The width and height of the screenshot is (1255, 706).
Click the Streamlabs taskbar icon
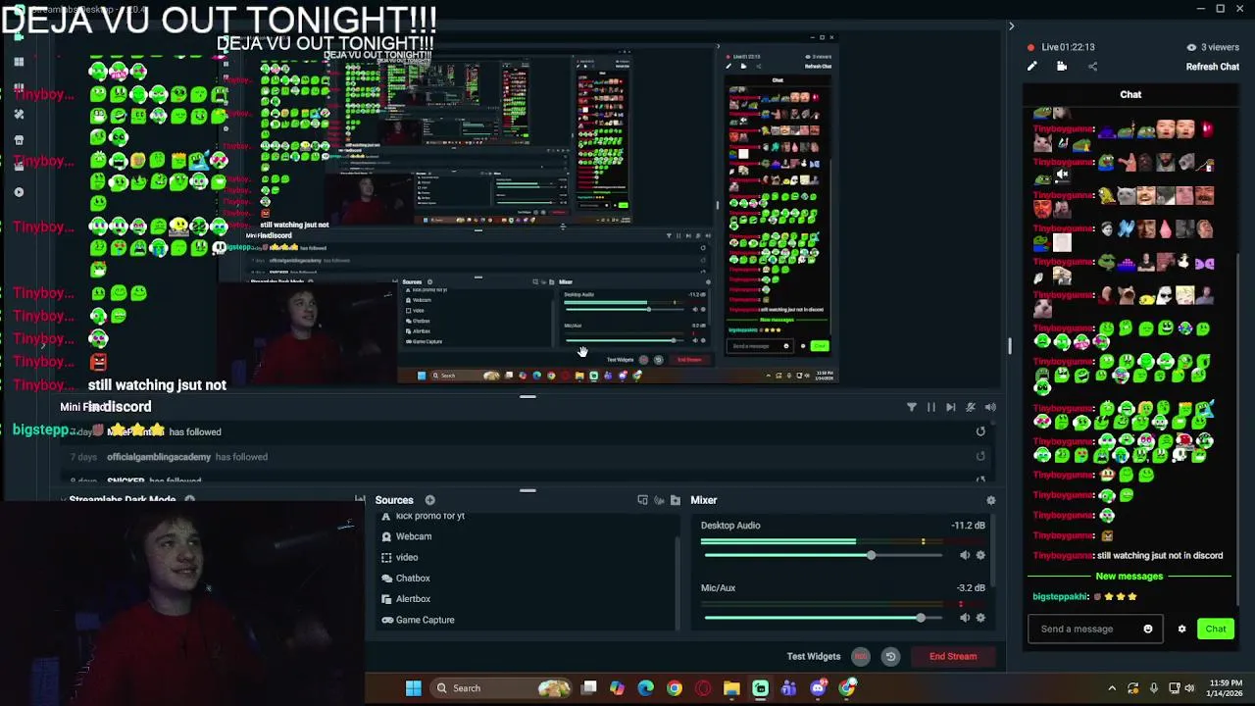coord(760,688)
